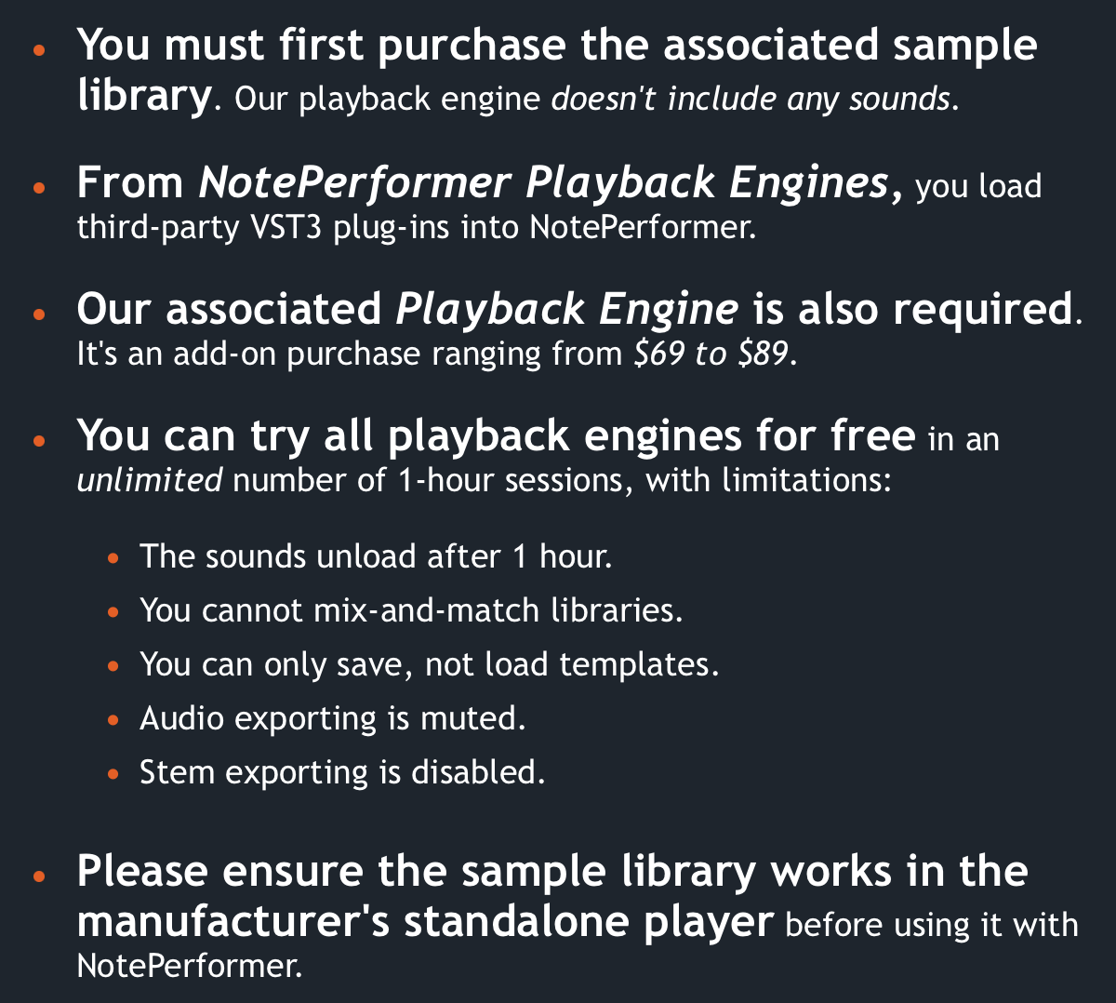Click the final "NotePerformer." word at bottom
This screenshot has height=1003, width=1116.
pos(190,966)
